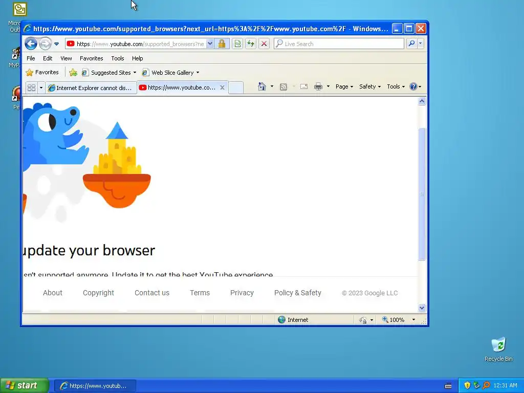Click the Protected Mode status icon
The image size is (524, 393).
pyautogui.click(x=363, y=320)
